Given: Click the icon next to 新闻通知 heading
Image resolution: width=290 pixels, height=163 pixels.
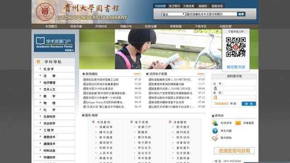Looking at the screenshot, I should coord(83,74).
